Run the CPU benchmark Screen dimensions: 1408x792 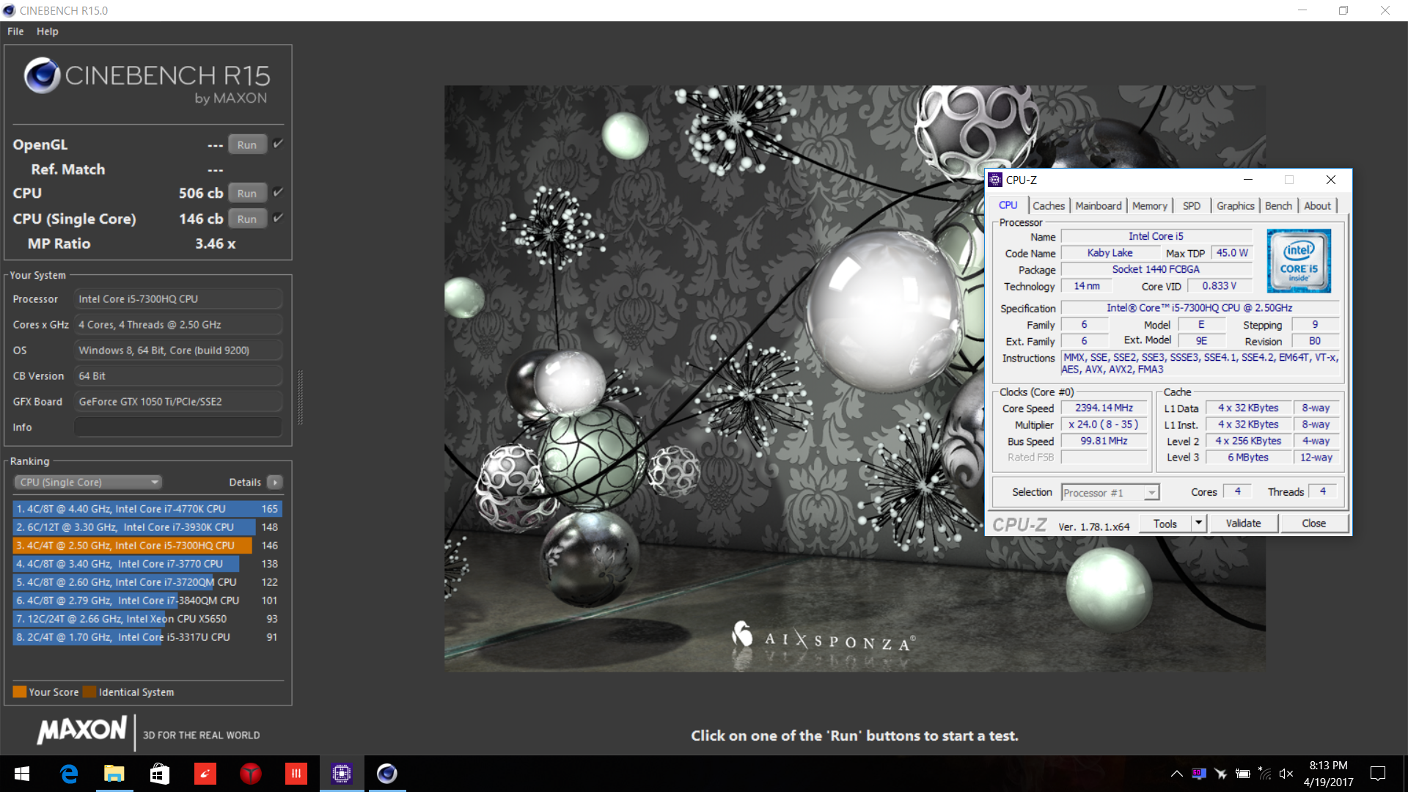pos(247,194)
